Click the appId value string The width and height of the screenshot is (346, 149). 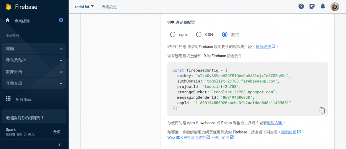coord(242,102)
